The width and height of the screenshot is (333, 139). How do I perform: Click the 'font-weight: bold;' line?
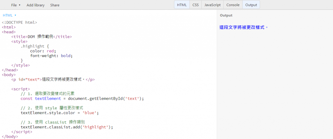click(x=51, y=56)
